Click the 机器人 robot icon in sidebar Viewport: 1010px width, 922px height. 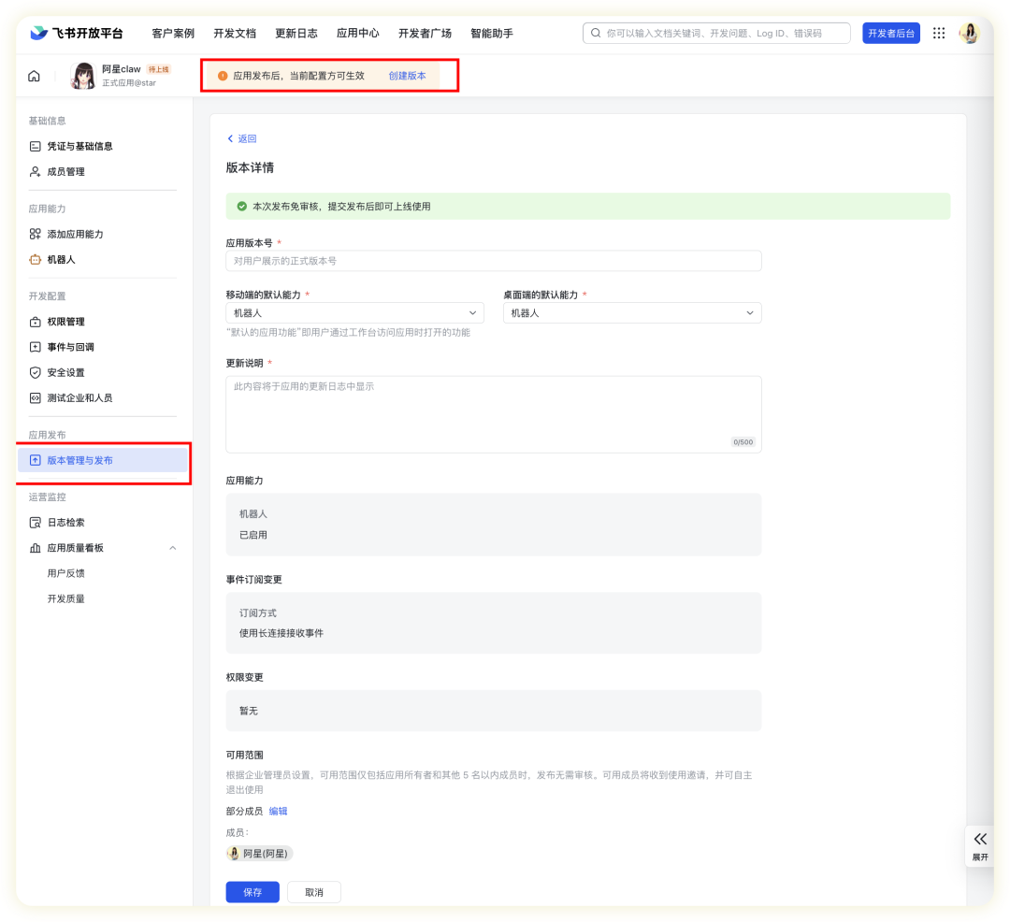click(36, 259)
